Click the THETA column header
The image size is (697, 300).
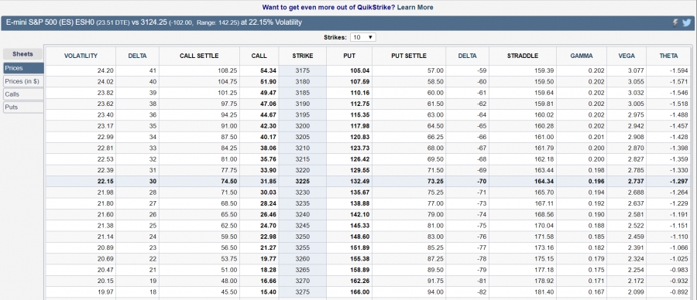[669, 56]
